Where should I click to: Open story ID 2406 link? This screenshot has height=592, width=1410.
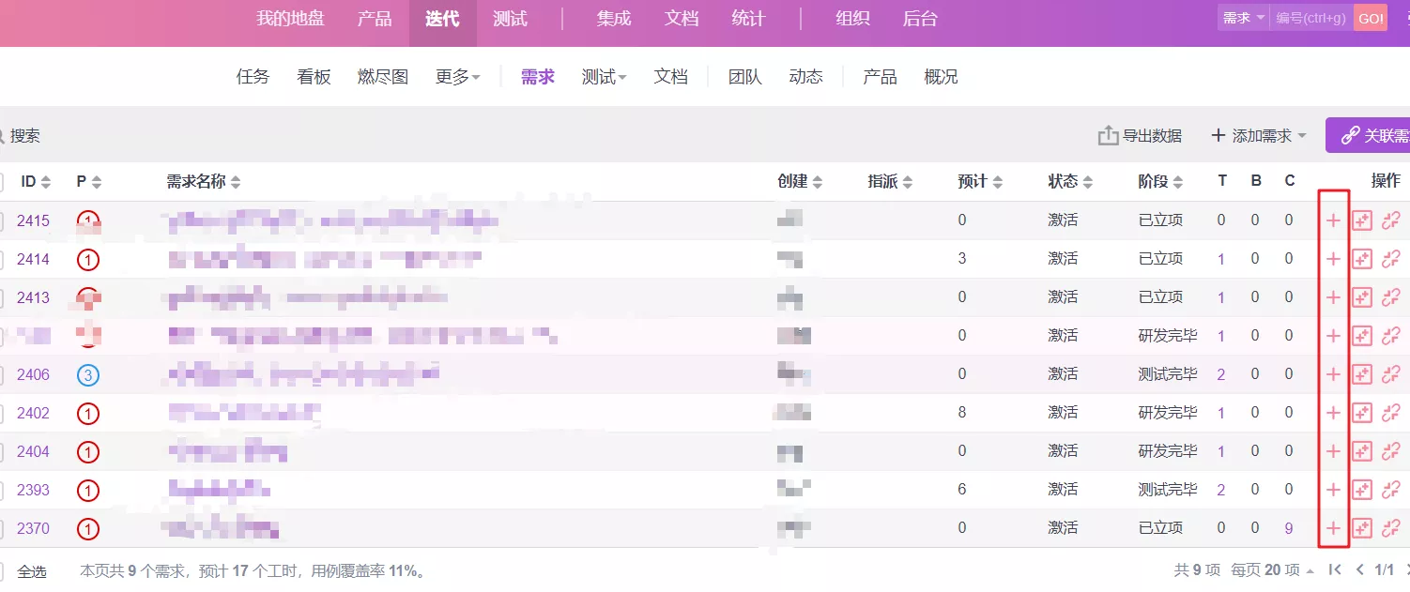(33, 374)
